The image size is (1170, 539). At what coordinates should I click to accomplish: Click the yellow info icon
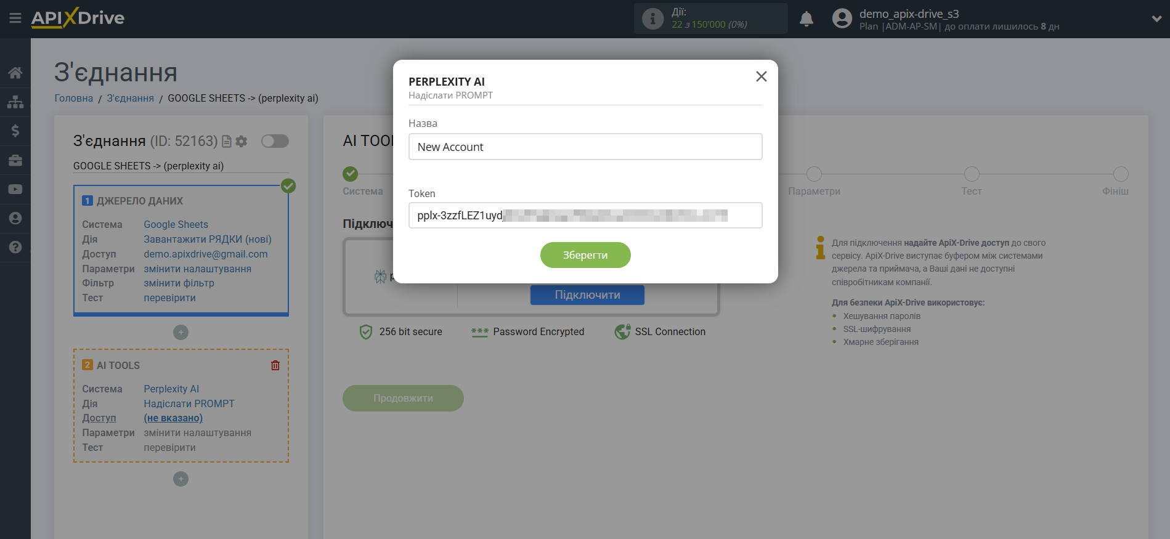820,248
